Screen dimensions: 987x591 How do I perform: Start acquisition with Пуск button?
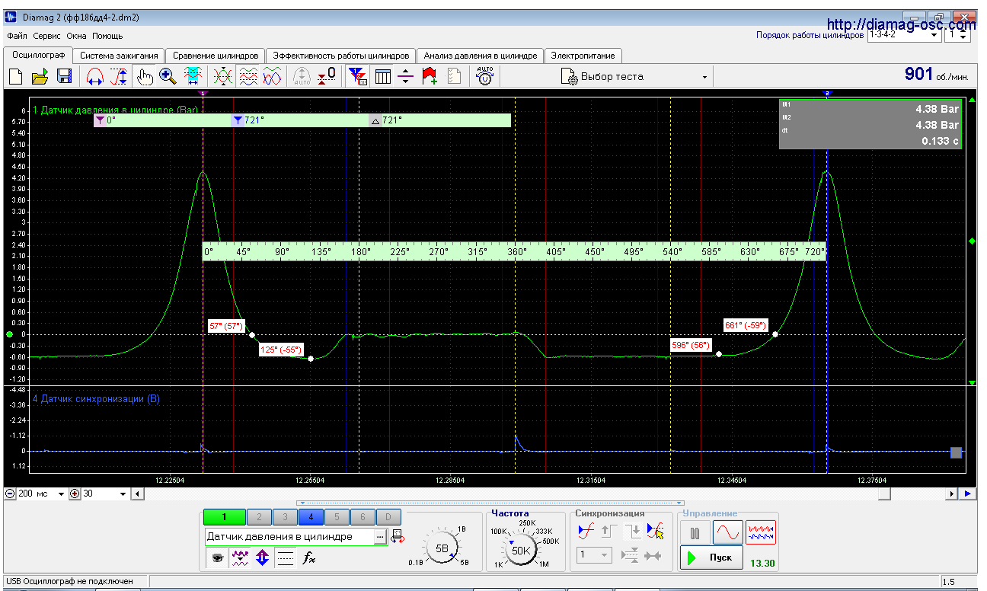tap(711, 557)
